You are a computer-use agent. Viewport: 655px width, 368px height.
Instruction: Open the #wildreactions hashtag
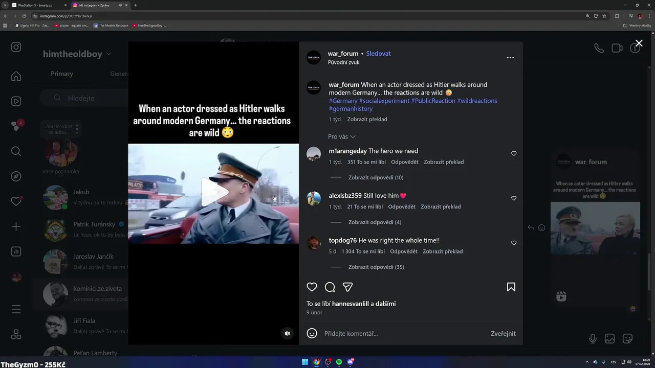477,101
